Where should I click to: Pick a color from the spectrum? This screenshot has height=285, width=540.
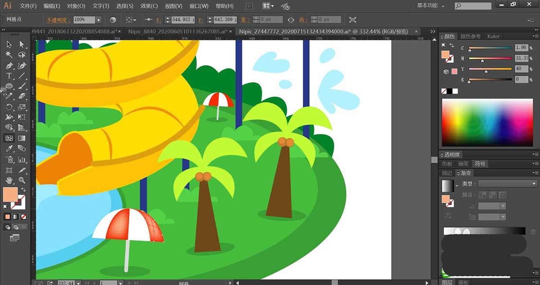pyautogui.click(x=487, y=122)
